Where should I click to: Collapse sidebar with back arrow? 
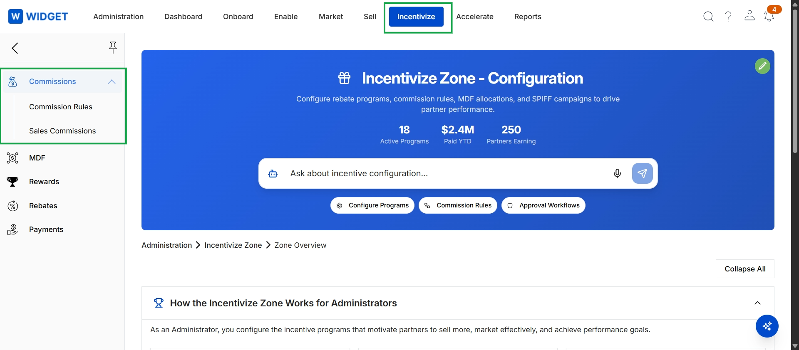click(x=15, y=48)
